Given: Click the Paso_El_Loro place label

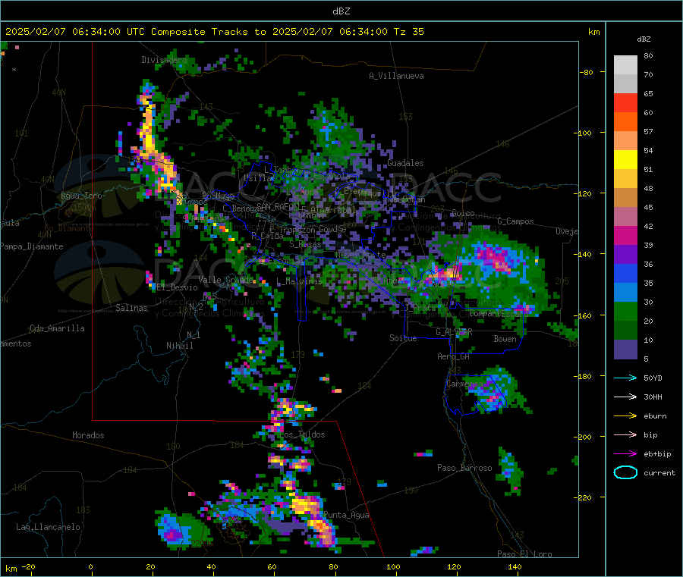Looking at the screenshot, I should [524, 554].
